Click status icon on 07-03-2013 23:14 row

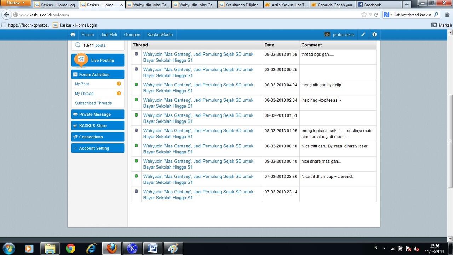136,192
